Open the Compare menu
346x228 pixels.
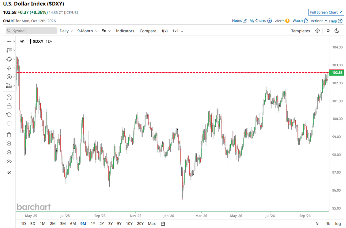pos(148,31)
